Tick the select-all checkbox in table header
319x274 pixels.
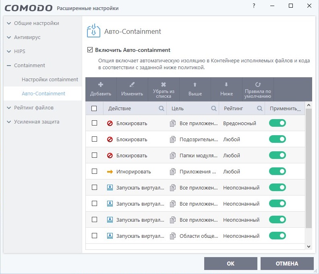point(94,109)
